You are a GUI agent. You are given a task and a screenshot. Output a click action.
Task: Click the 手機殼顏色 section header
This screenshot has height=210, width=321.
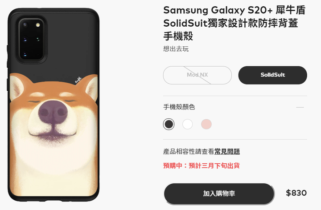pos(179,107)
